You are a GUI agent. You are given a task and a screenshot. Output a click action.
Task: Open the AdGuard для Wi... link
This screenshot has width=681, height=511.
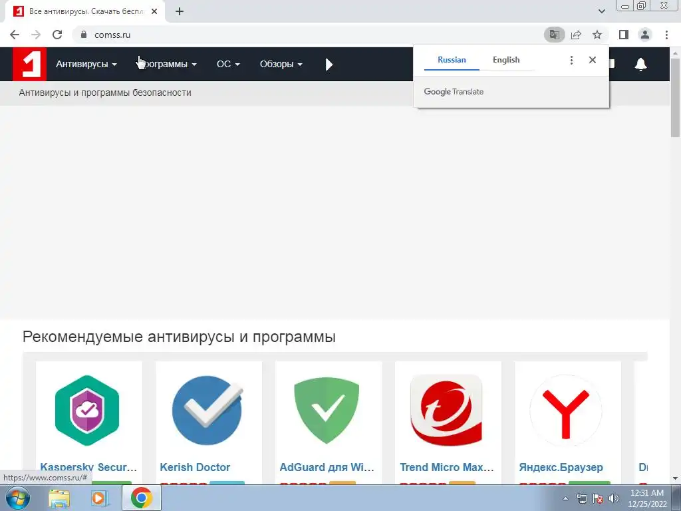tap(327, 467)
